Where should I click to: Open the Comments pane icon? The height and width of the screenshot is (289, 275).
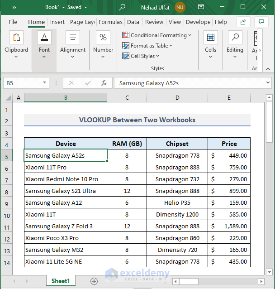[x=261, y=22]
